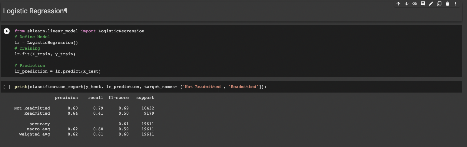Run the LogisticRegression code cell
Screen dimensions: 467x147
pyautogui.click(x=7, y=31)
